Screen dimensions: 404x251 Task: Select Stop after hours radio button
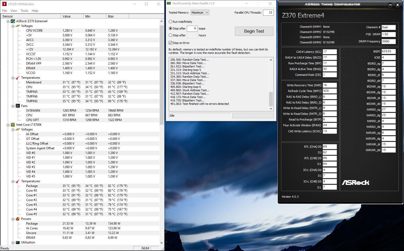click(x=171, y=35)
